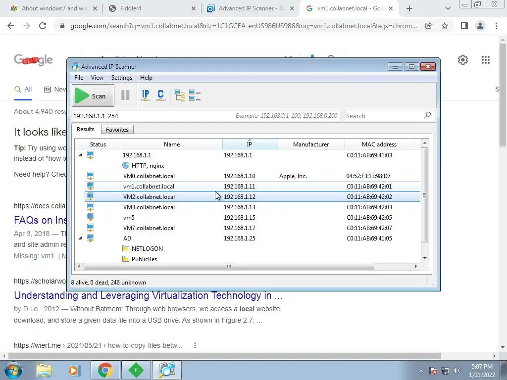Open Chrome profile avatar icon
Image resolution: width=507 pixels, height=380 pixels.
coord(480,26)
